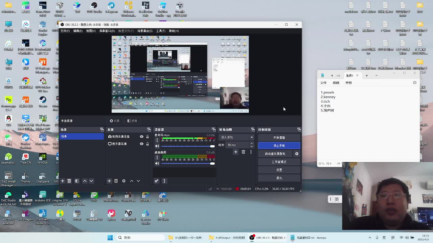Open the 场景集合(S) menu
The image size is (433, 243).
point(145,31)
